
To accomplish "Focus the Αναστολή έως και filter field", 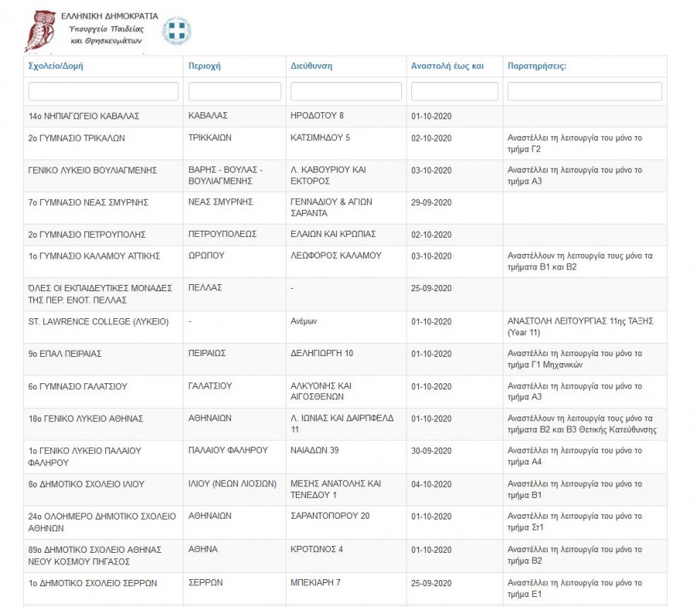I will (454, 91).
